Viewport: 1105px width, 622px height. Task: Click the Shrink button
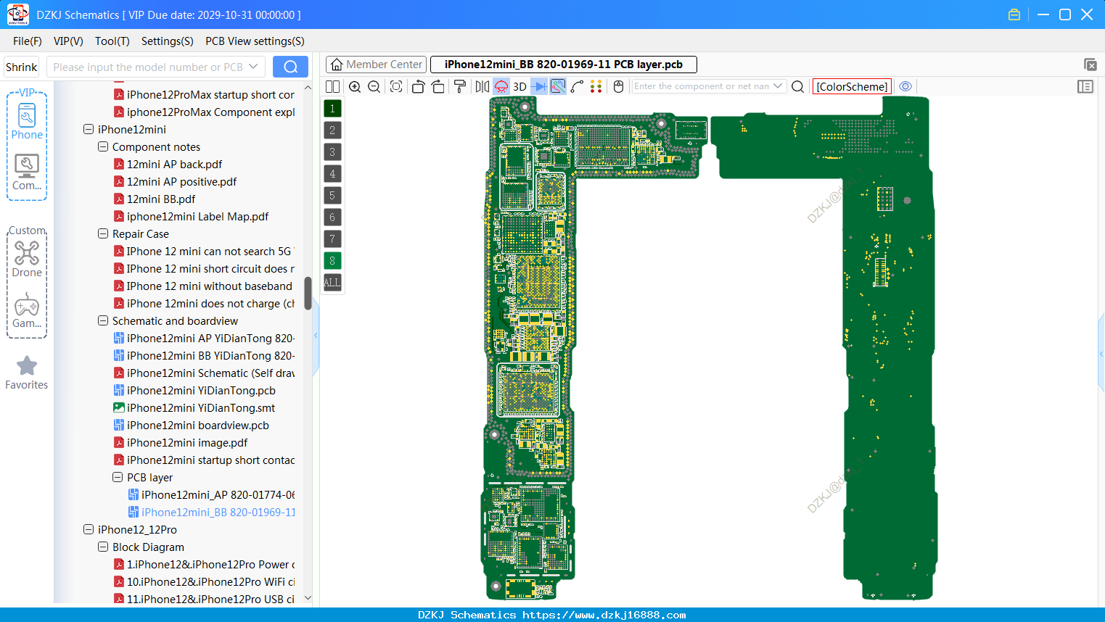22,67
